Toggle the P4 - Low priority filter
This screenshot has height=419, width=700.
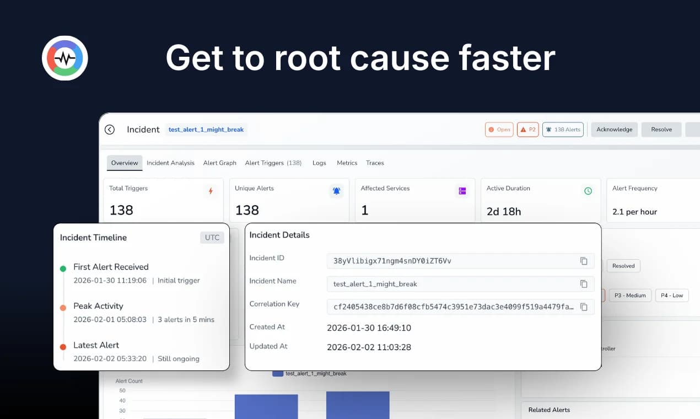[671, 295]
